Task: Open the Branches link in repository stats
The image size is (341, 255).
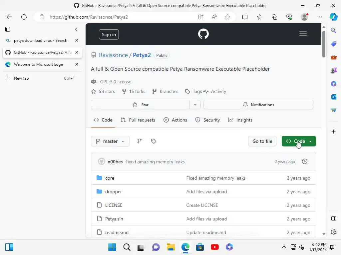Action: (165, 92)
